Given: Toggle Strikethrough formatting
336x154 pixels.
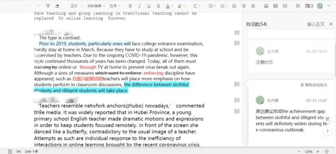Looking at the screenshot, I should tap(159, 6).
